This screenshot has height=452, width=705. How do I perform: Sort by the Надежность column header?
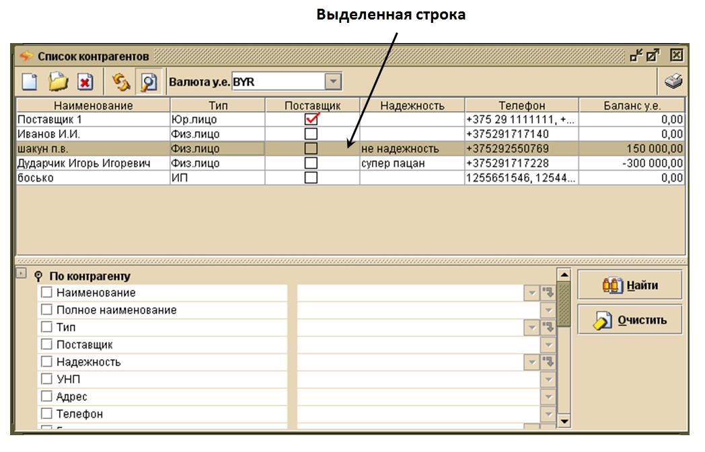point(412,105)
